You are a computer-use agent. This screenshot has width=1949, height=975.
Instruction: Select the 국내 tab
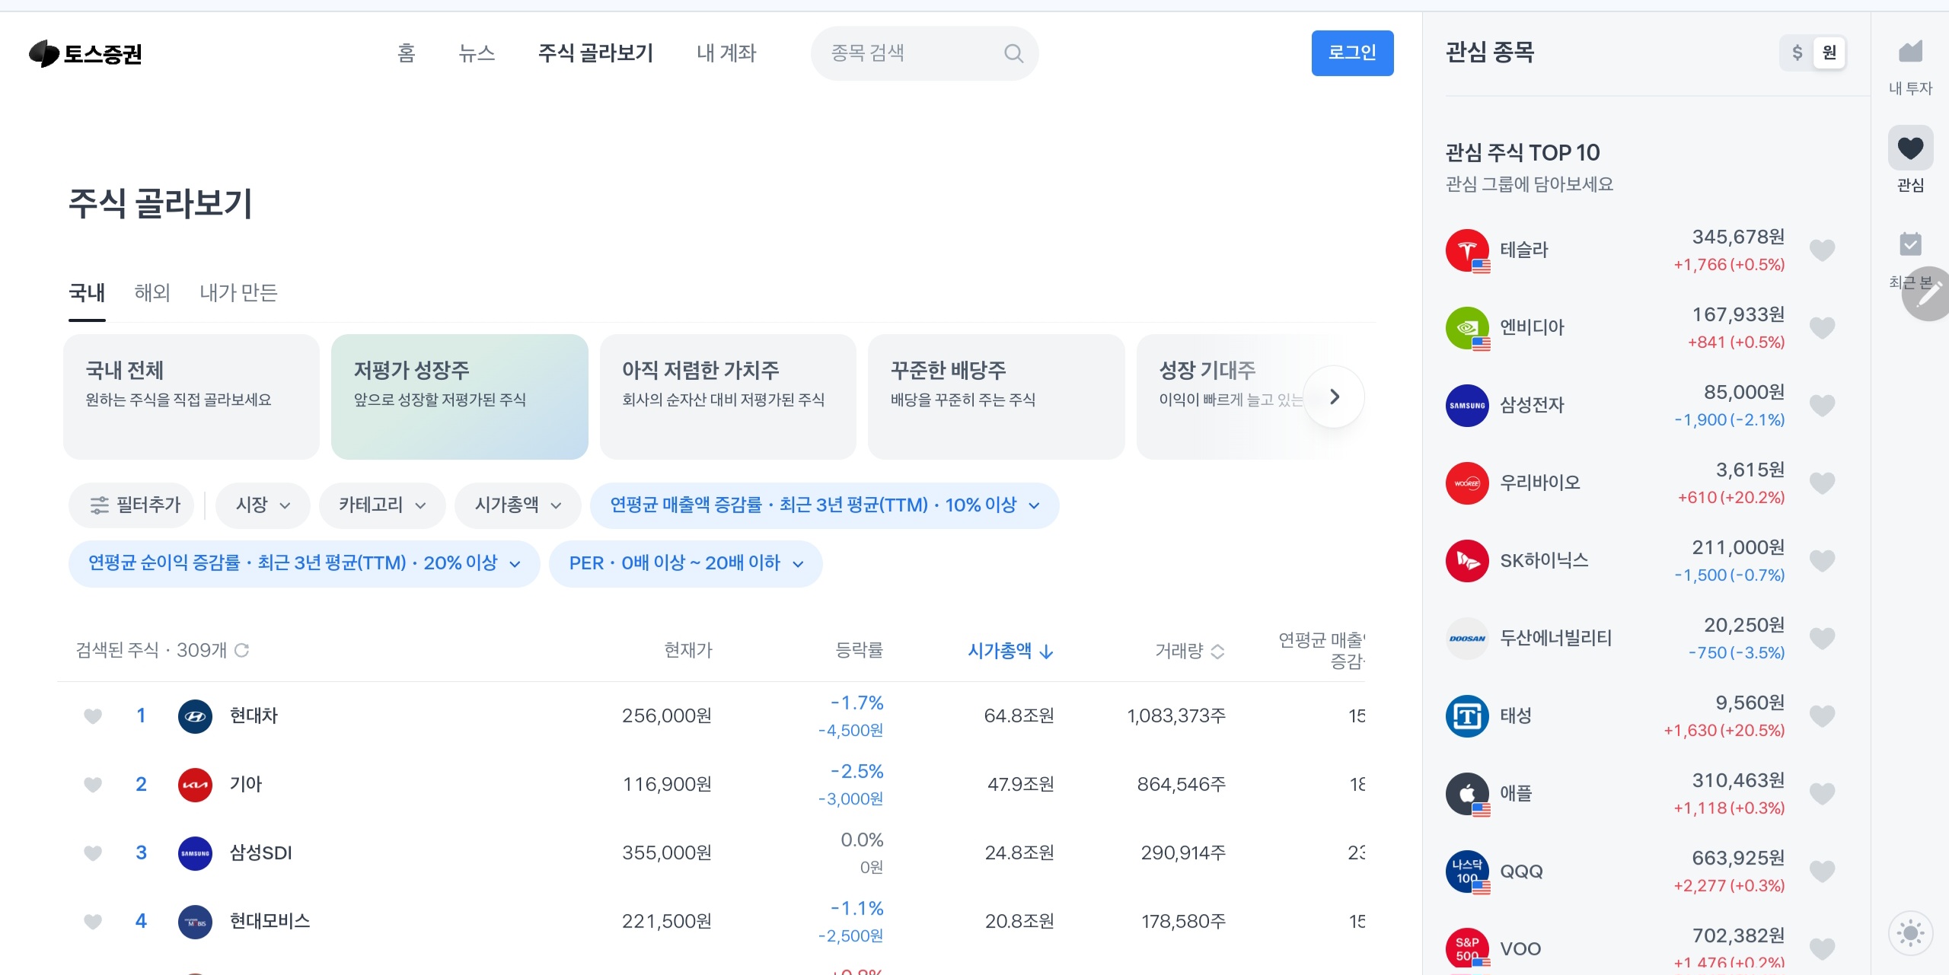87,293
